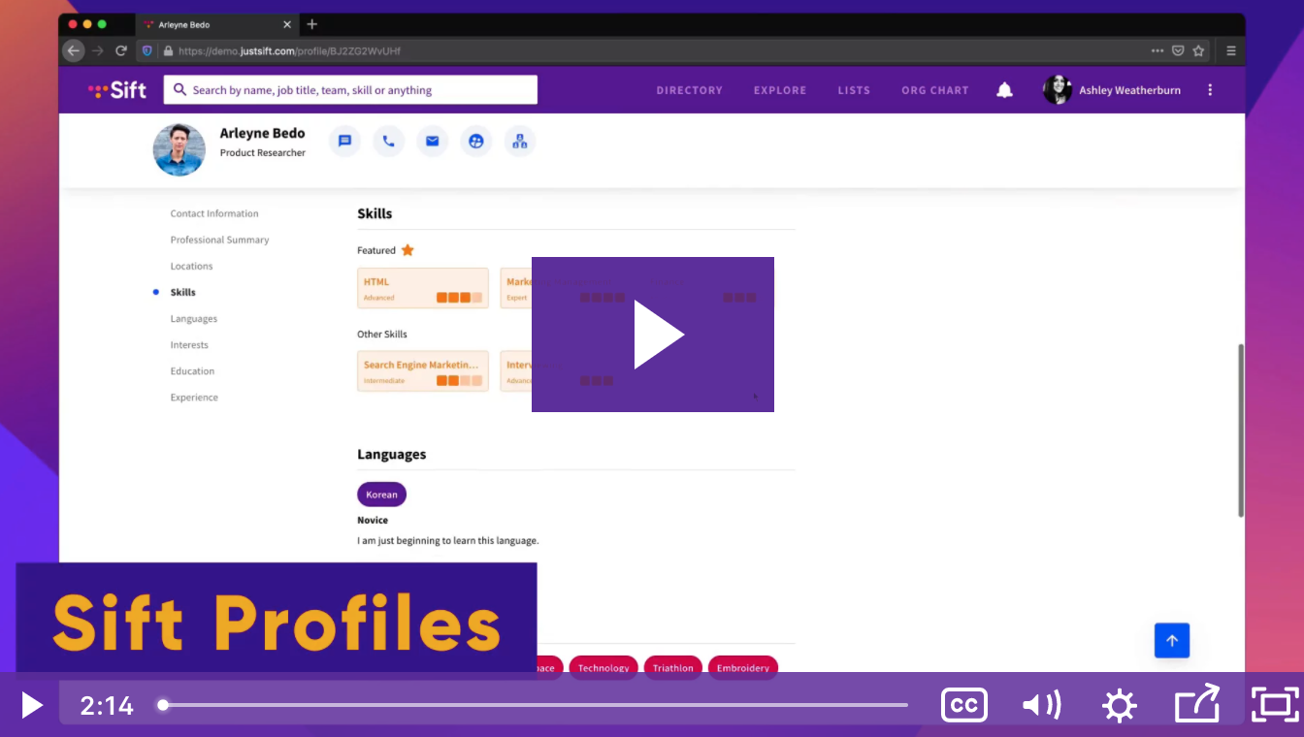Screen dimensions: 1304x737
Task: Open the three-dot account menu
Action: 1210,90
